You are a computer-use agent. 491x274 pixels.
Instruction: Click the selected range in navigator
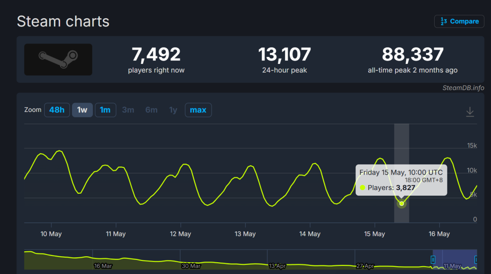(x=455, y=259)
